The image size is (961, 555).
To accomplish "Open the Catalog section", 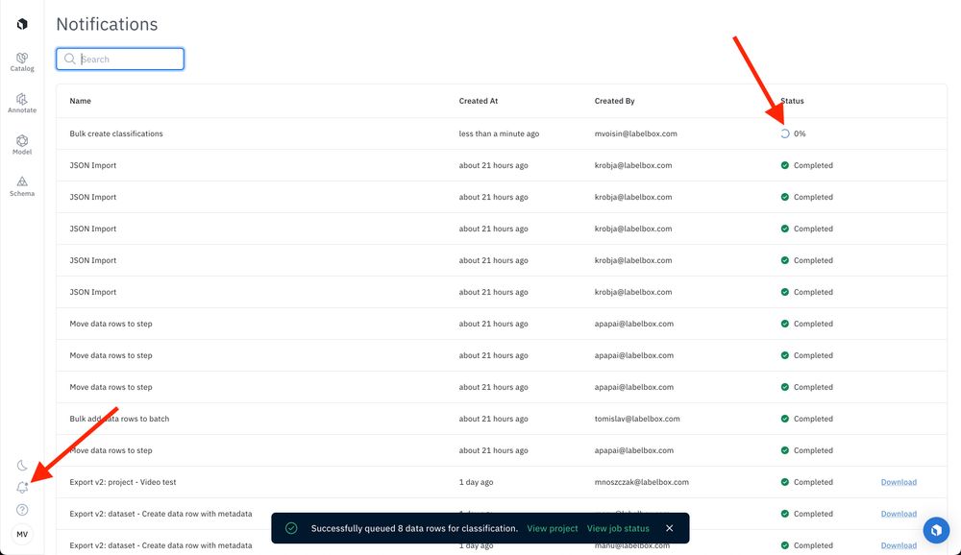I will pos(20,60).
